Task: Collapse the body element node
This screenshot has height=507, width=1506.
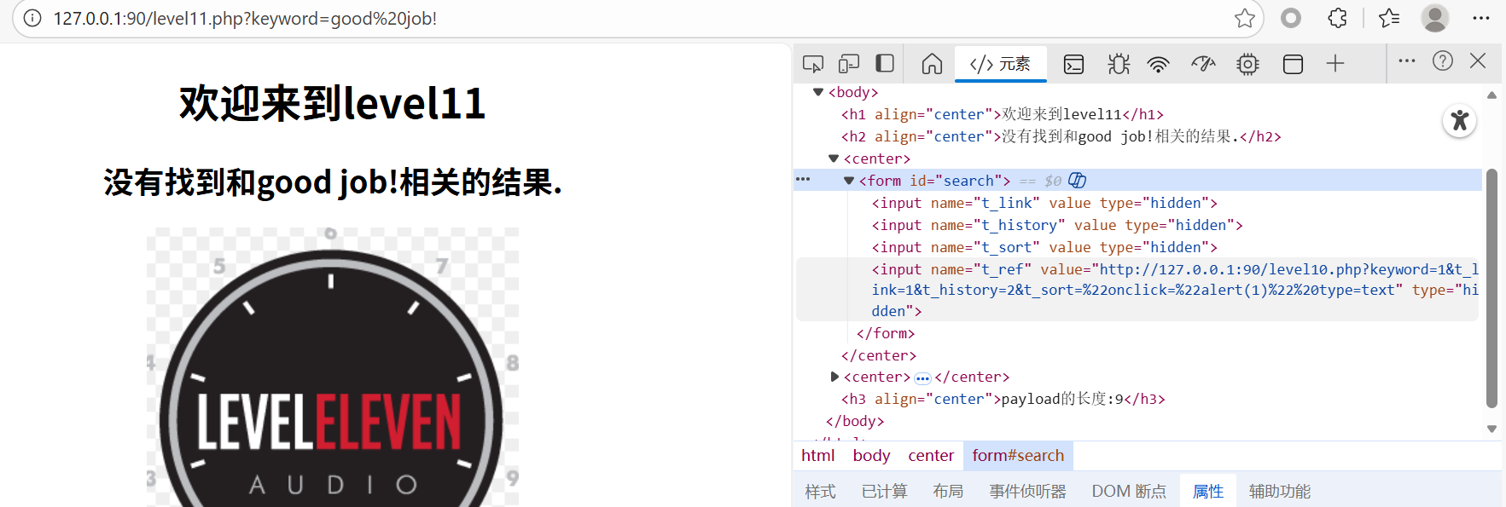Action: pyautogui.click(x=818, y=92)
